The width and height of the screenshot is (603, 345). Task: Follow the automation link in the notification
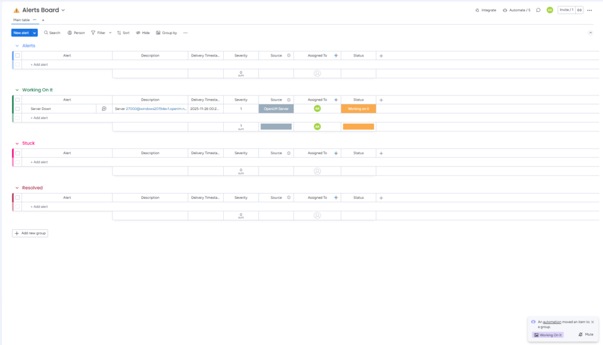[552, 322]
